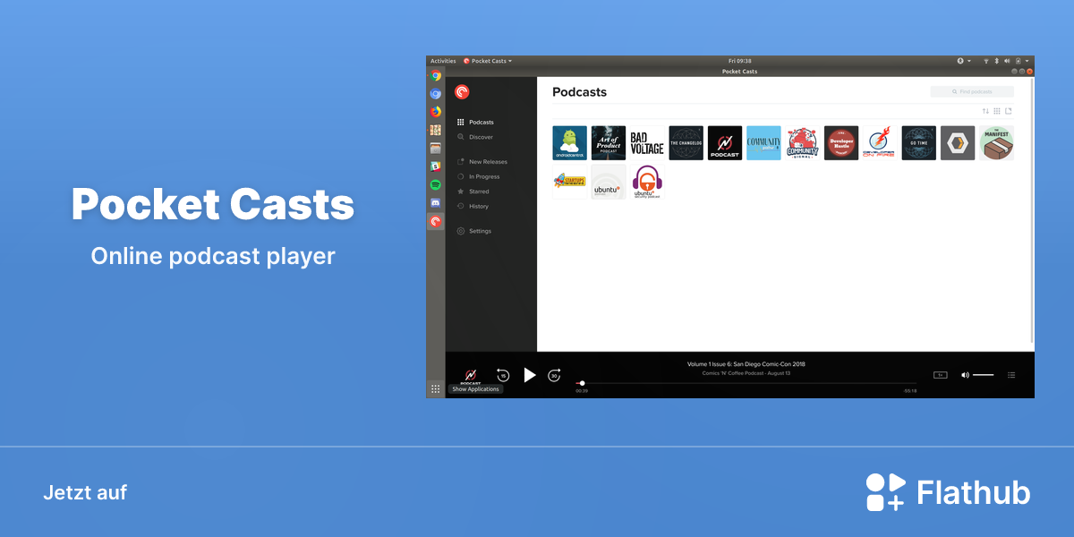
Task: Open the Android Central podcast
Action: click(569, 143)
